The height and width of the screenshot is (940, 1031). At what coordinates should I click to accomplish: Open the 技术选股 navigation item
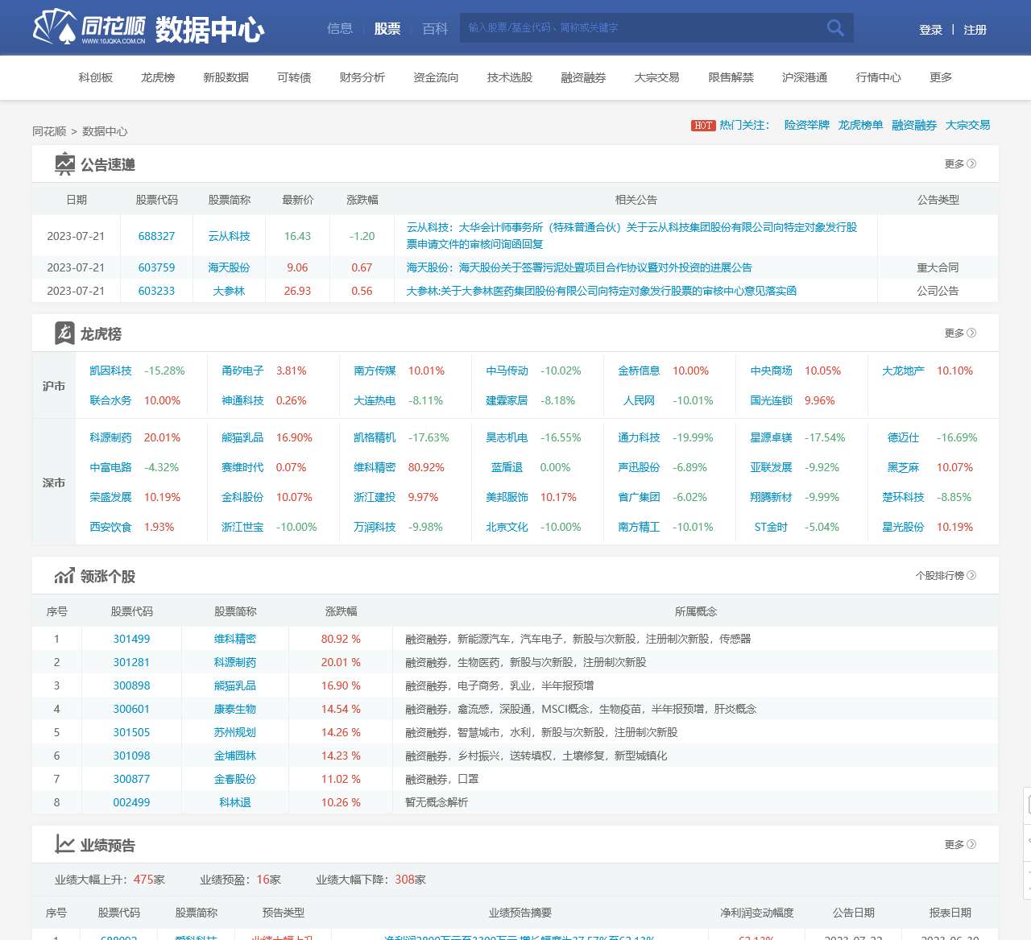pyautogui.click(x=510, y=77)
